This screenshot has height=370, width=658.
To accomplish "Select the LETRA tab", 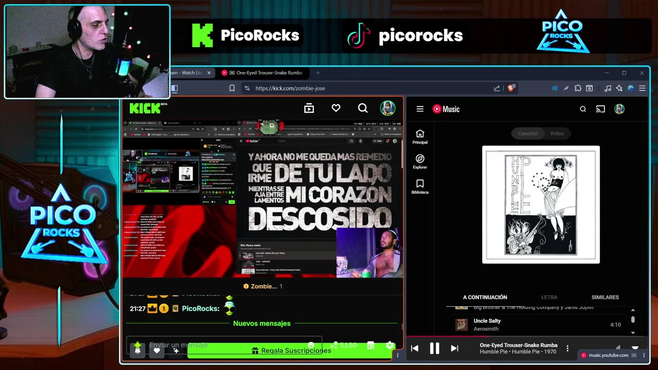I will click(549, 297).
